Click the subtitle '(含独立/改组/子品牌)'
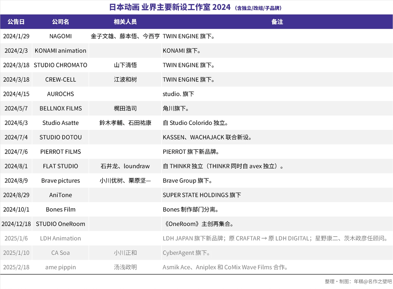The image size is (393, 289). point(258,8)
